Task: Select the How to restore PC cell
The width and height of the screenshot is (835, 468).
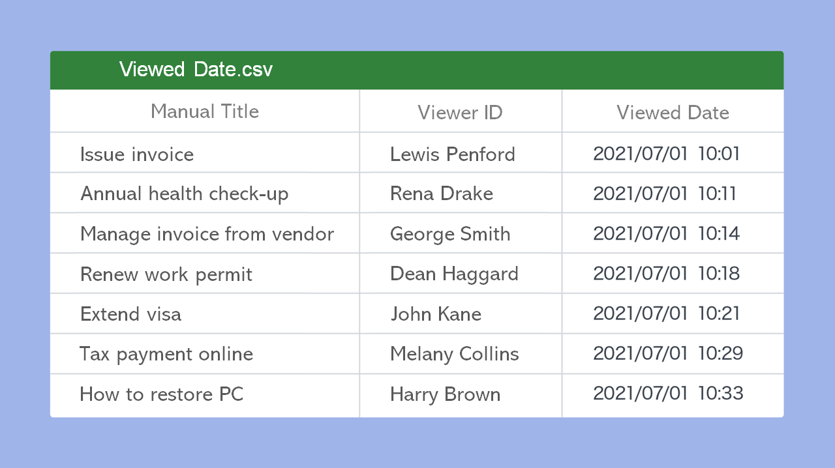Action: pos(161,394)
